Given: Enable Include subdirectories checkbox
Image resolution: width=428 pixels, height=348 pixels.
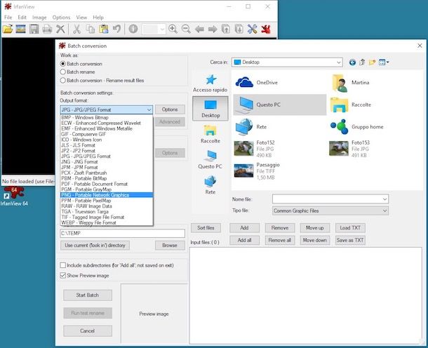Looking at the screenshot, I should click(62, 265).
